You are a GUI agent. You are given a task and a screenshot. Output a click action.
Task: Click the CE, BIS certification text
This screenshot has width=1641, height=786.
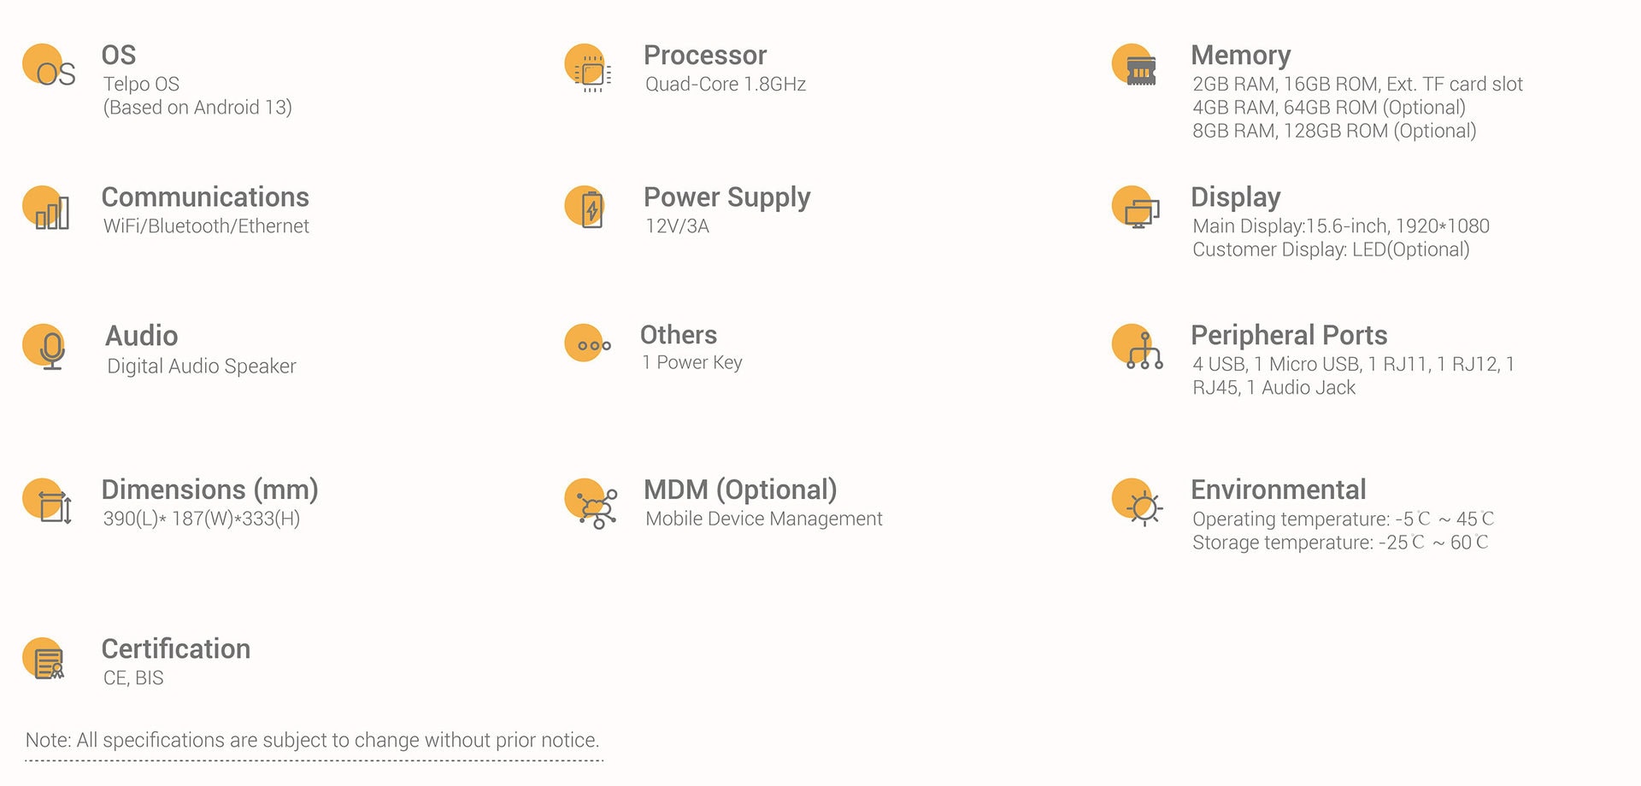[133, 678]
